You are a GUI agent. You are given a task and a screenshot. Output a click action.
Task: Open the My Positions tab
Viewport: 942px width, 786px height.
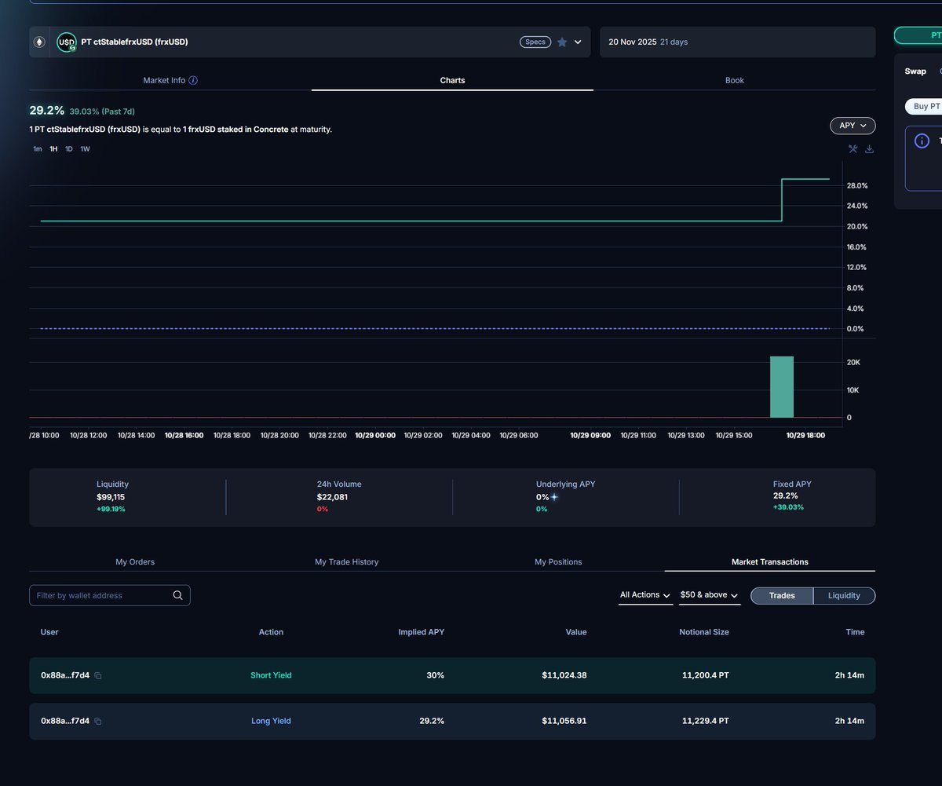click(558, 562)
